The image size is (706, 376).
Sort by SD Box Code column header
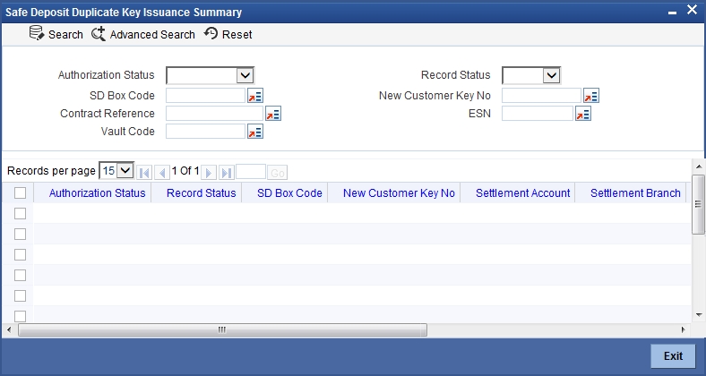[289, 193]
